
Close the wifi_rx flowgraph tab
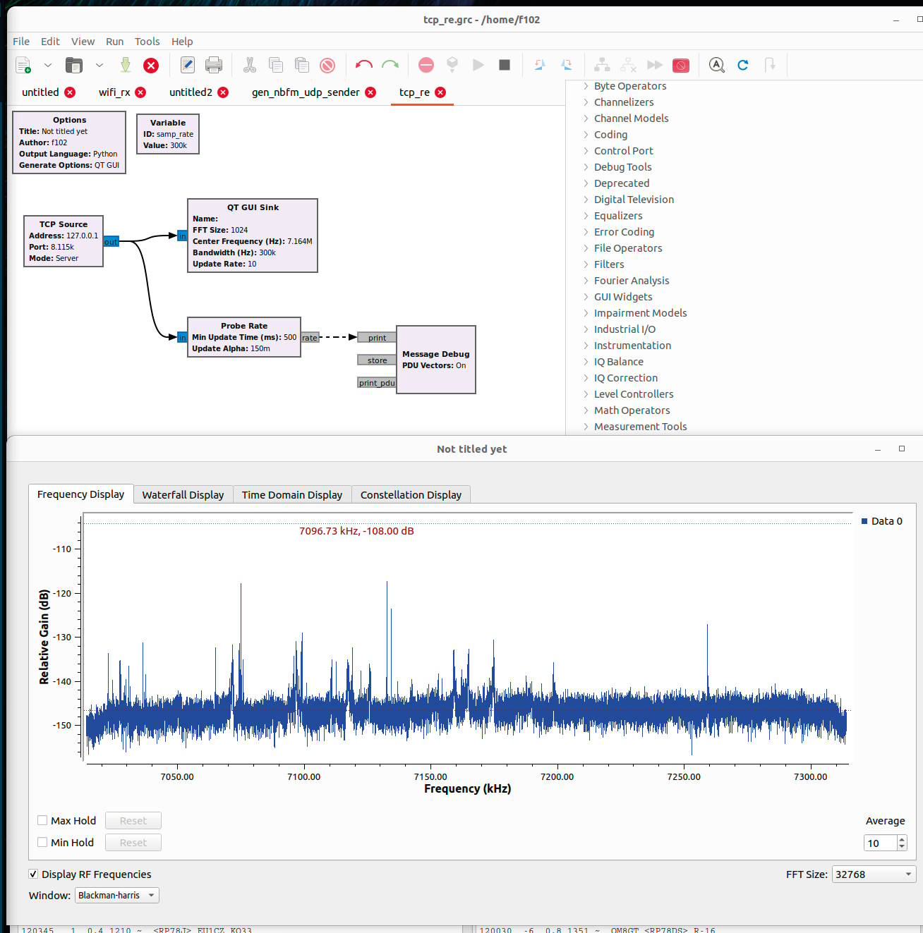140,92
